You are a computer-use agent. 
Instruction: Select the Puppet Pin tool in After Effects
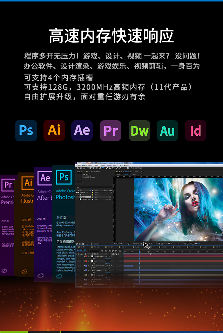point(120,168)
